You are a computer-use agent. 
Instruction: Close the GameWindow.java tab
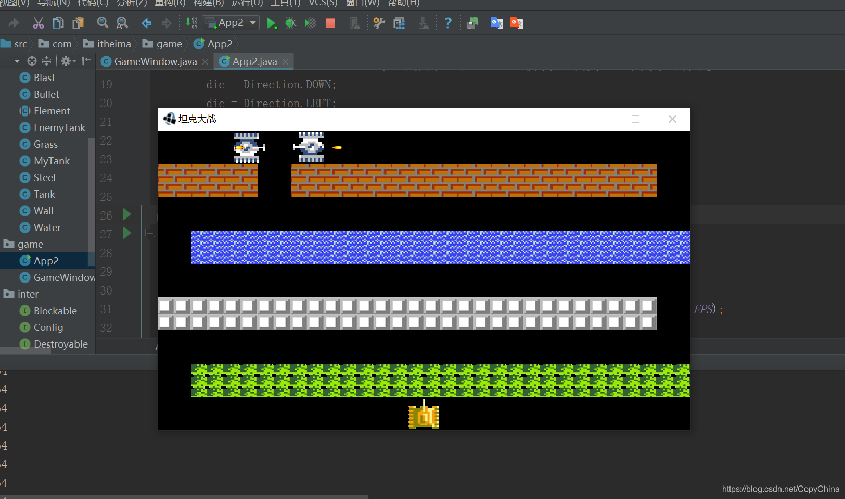tap(206, 62)
